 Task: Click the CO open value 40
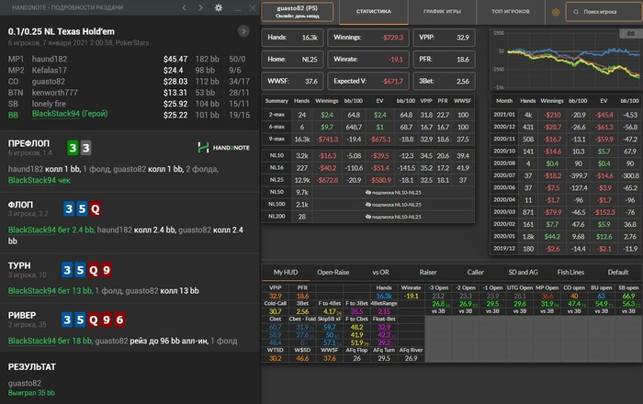(574, 296)
